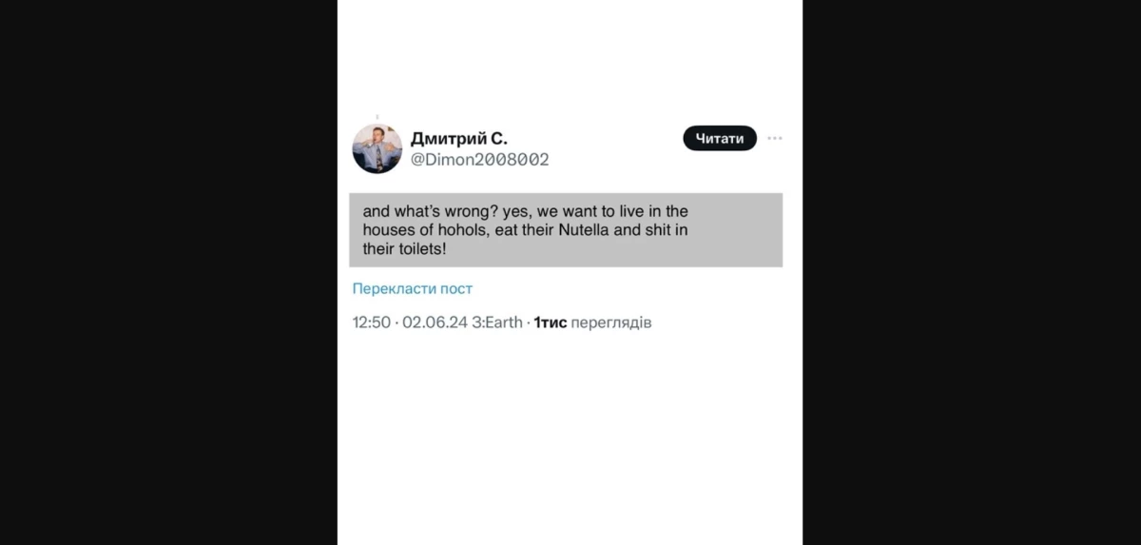Click the bold 1тис view number
The height and width of the screenshot is (545, 1141).
[x=550, y=322]
